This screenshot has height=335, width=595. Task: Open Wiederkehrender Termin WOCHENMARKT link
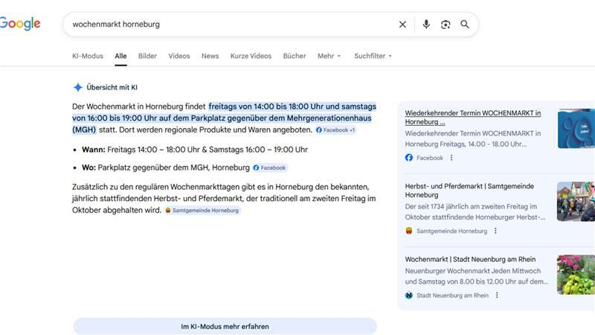pos(473,118)
